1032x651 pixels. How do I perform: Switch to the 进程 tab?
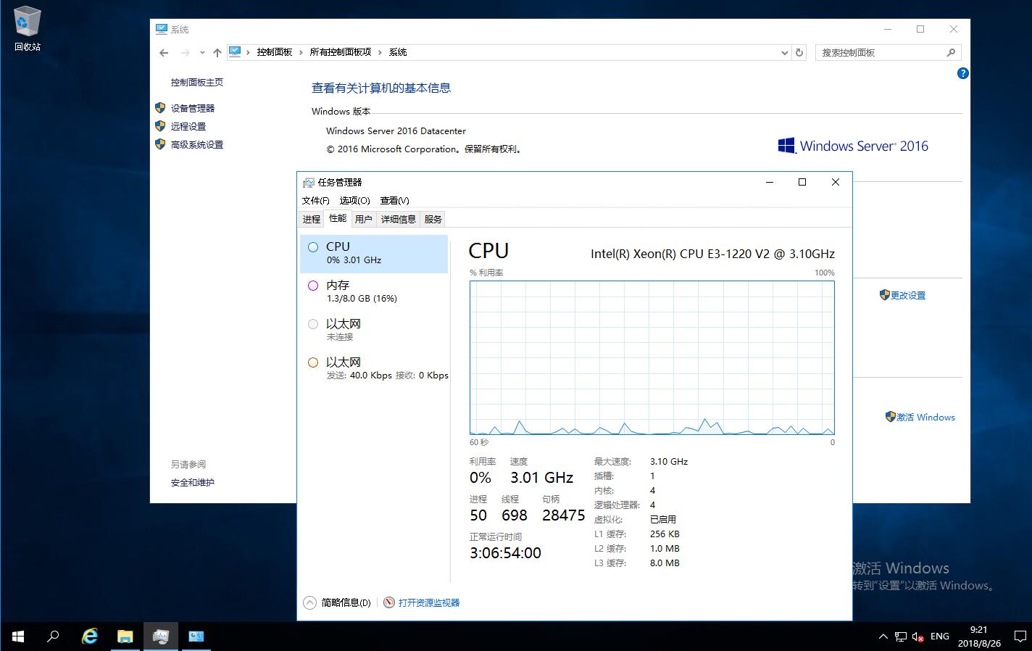click(312, 219)
